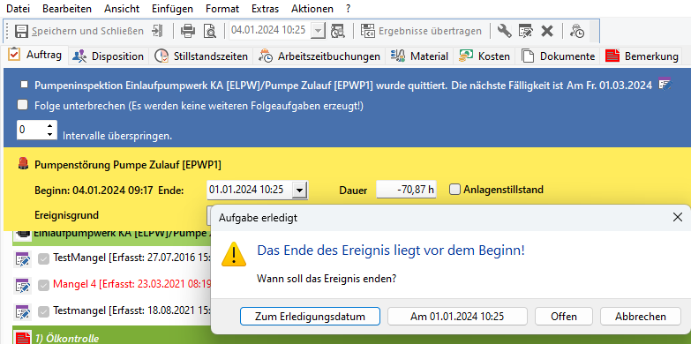The width and height of the screenshot is (691, 344).
Task: Click the edit icon after Fälligkeit 01.03.2024
Action: point(665,84)
